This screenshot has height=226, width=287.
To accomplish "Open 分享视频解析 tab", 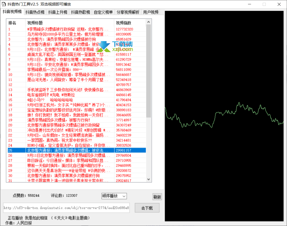I will [x=128, y=12].
